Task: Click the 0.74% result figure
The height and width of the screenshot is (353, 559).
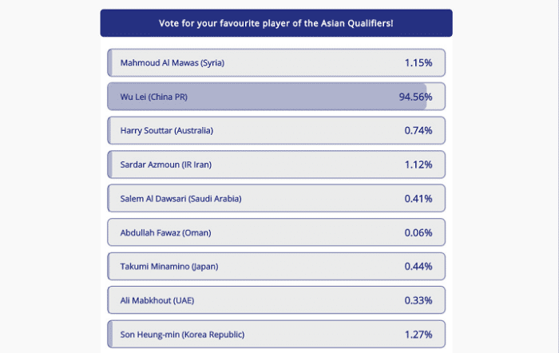Action: 418,130
